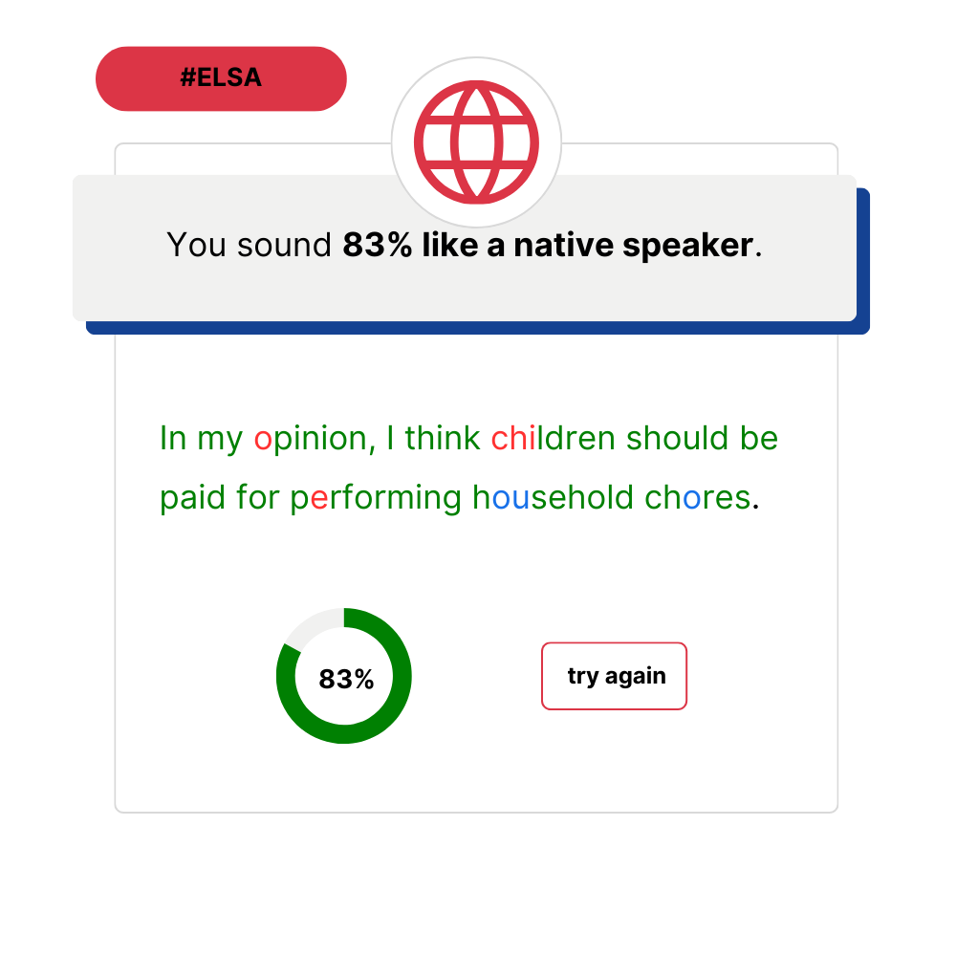The image size is (956, 956).
Task: Click the 83% green progress ring
Action: [x=344, y=677]
